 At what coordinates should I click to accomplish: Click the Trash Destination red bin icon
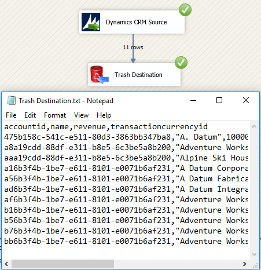click(x=100, y=75)
